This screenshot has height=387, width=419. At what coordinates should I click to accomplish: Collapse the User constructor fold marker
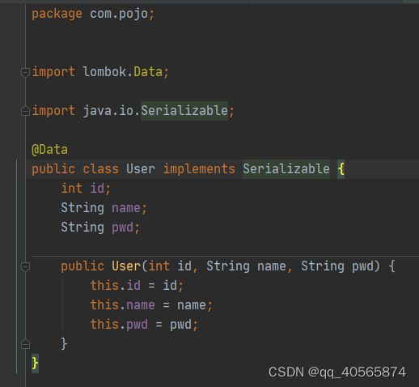click(25, 266)
